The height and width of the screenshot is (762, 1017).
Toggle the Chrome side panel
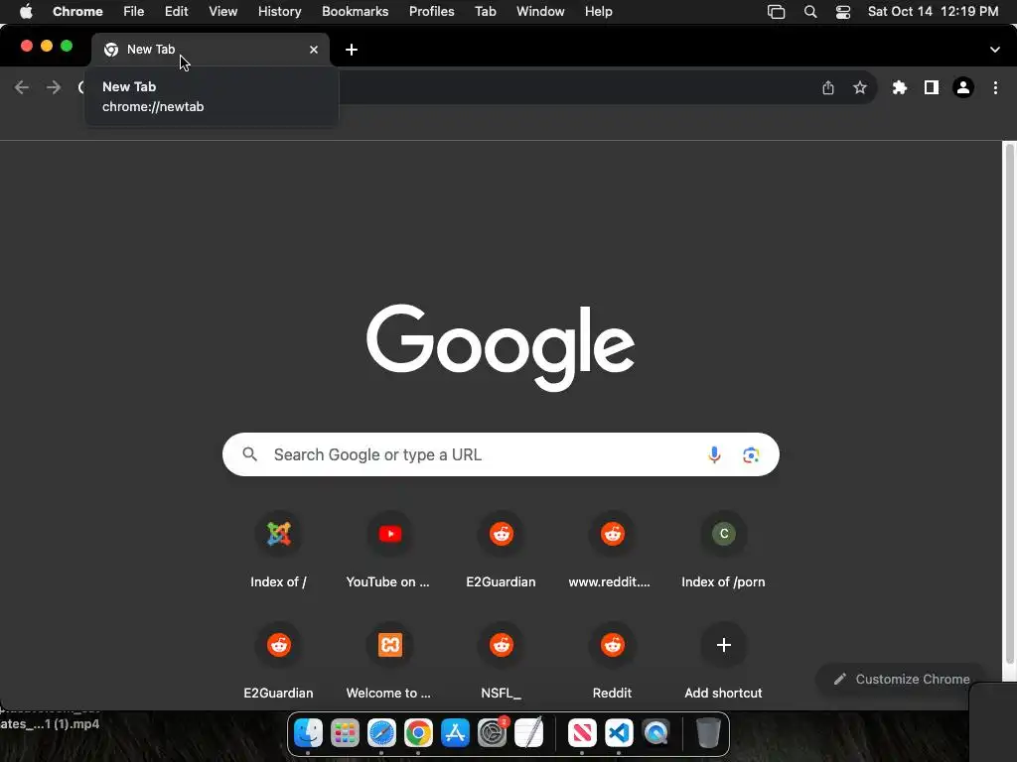coord(932,87)
